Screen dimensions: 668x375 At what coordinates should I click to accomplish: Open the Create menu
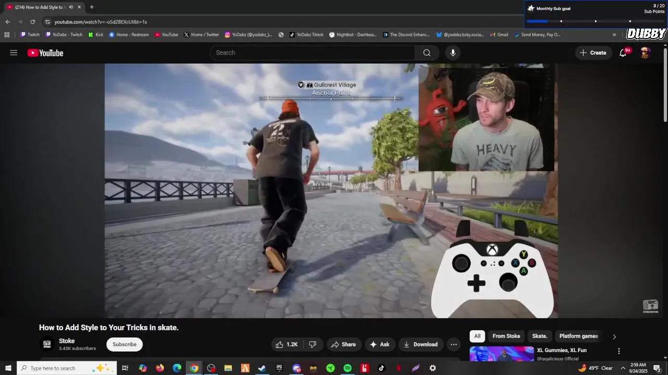point(593,53)
